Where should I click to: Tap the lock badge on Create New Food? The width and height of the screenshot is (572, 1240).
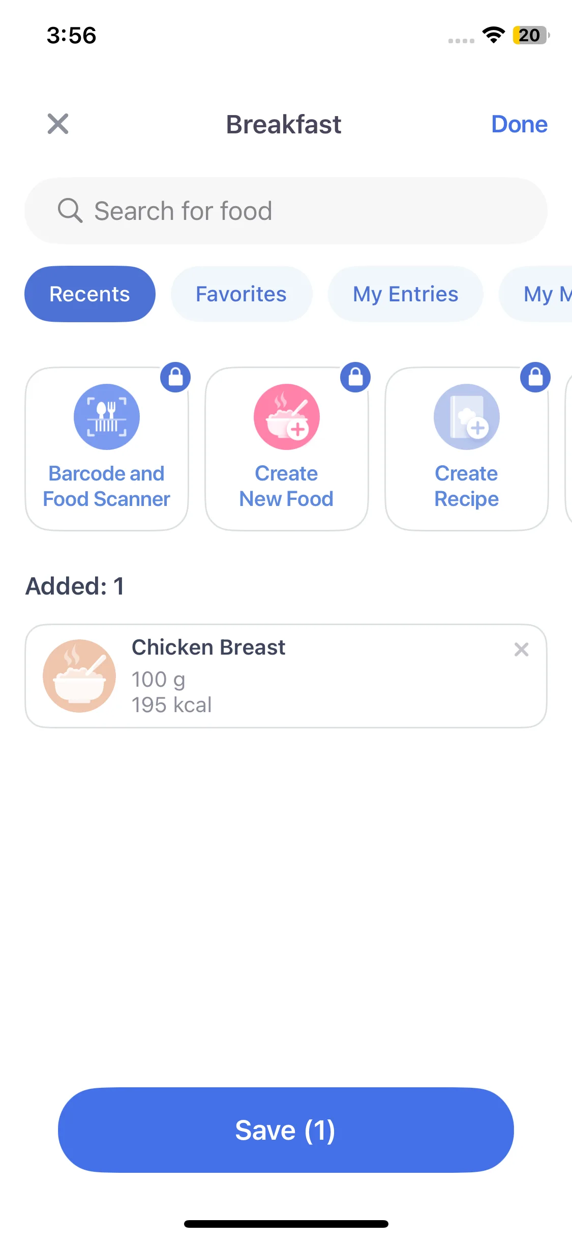(355, 377)
